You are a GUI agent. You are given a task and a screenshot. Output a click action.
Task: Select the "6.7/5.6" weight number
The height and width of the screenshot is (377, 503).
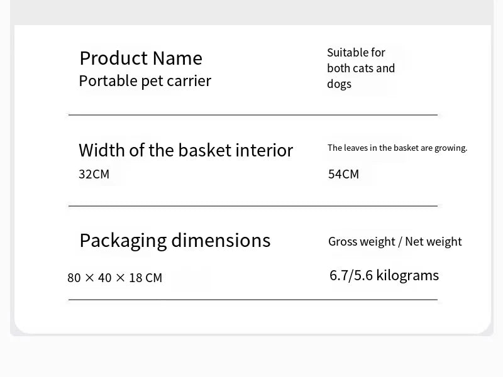click(x=351, y=276)
